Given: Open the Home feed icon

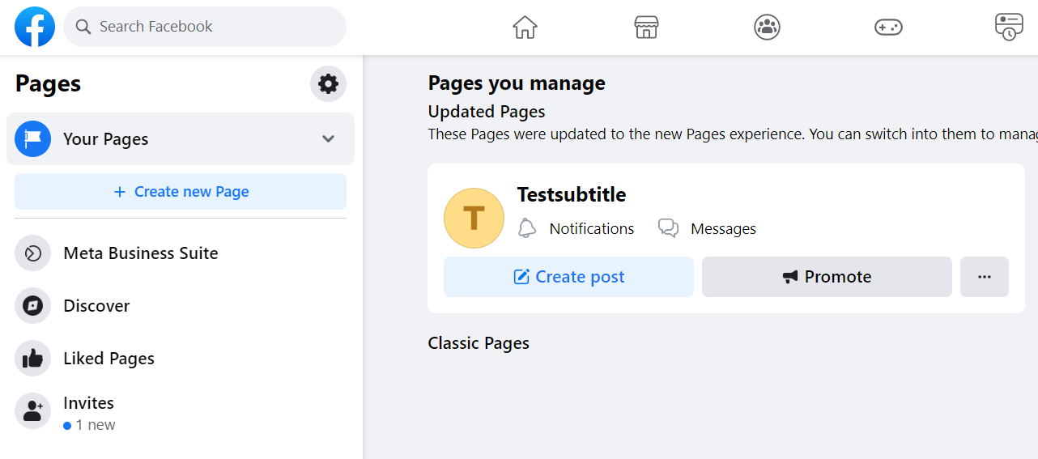Looking at the screenshot, I should pos(525,27).
